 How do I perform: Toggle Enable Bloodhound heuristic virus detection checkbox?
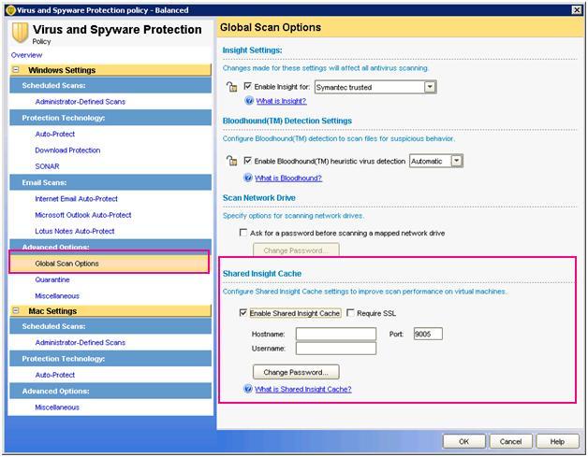point(247,161)
